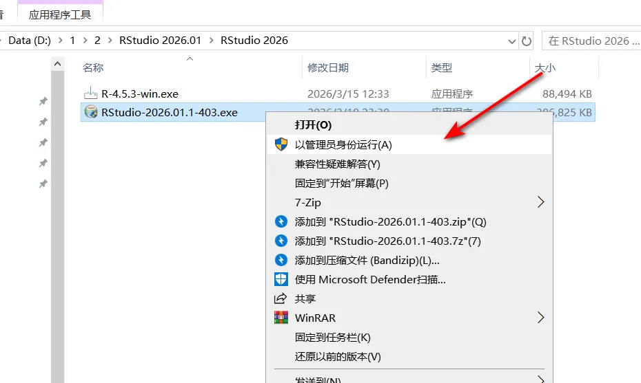This screenshot has width=641, height=383.
Task: Click Bandizip icon next to the .7z option
Action: tap(281, 241)
